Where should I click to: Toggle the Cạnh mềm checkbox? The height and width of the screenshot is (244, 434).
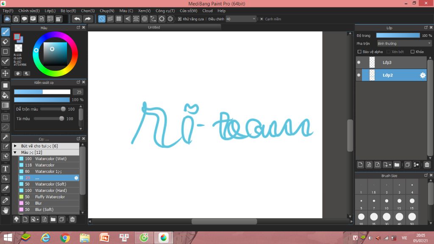click(x=261, y=19)
